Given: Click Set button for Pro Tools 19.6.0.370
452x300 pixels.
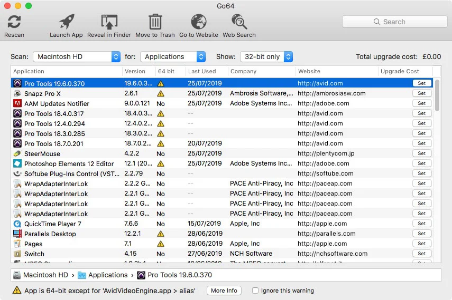Looking at the screenshot, I should 422,83.
